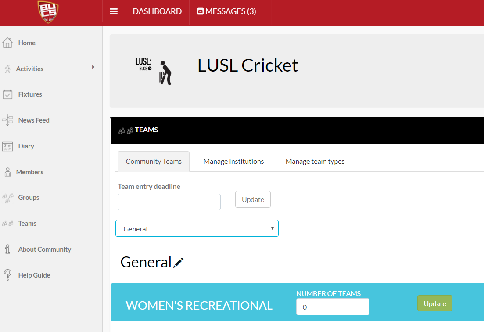The width and height of the screenshot is (484, 332).
Task: Click the BUCS shield logo
Action: 48,12
